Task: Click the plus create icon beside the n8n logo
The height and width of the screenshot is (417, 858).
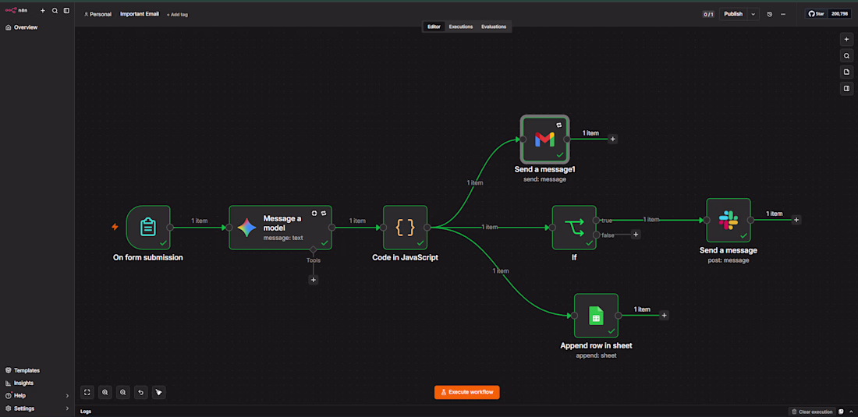Action: click(x=43, y=10)
